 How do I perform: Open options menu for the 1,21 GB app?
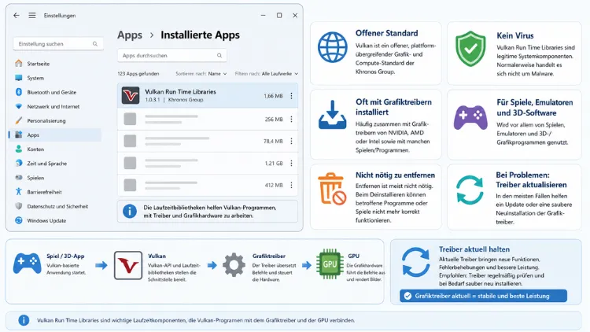coord(291,164)
